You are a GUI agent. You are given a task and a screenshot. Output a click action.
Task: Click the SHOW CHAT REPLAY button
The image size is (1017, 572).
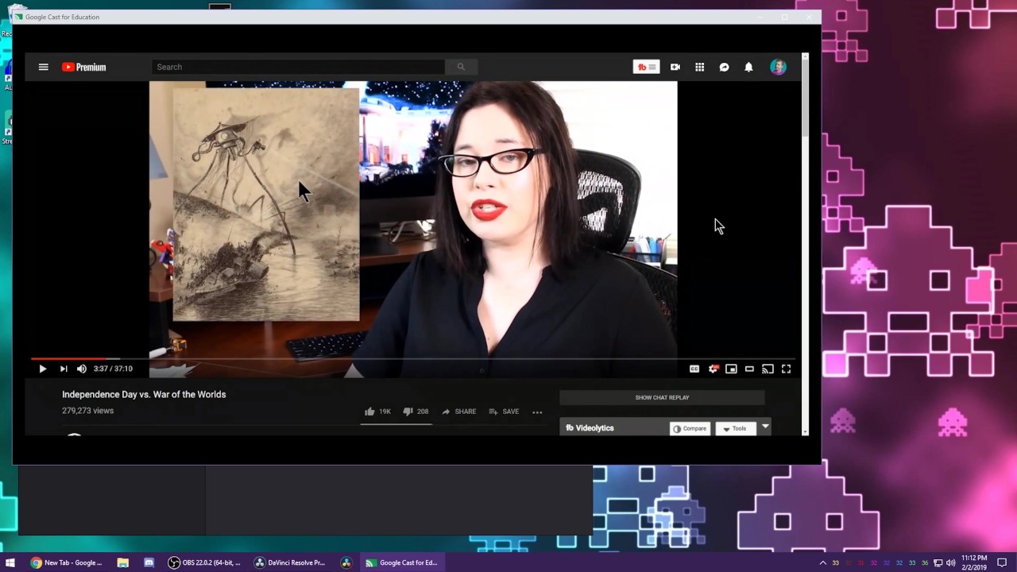662,397
